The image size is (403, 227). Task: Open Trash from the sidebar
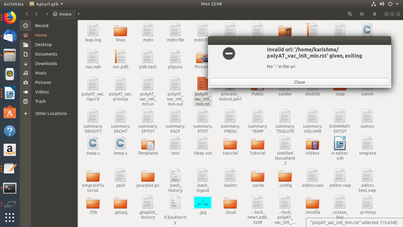coord(40,101)
